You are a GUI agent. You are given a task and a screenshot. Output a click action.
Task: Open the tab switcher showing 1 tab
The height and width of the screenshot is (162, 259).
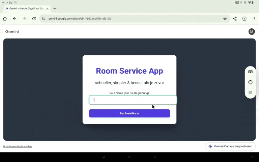[x=244, y=19]
